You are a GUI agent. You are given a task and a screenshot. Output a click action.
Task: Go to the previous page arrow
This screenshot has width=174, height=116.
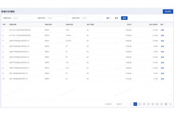click(131, 104)
